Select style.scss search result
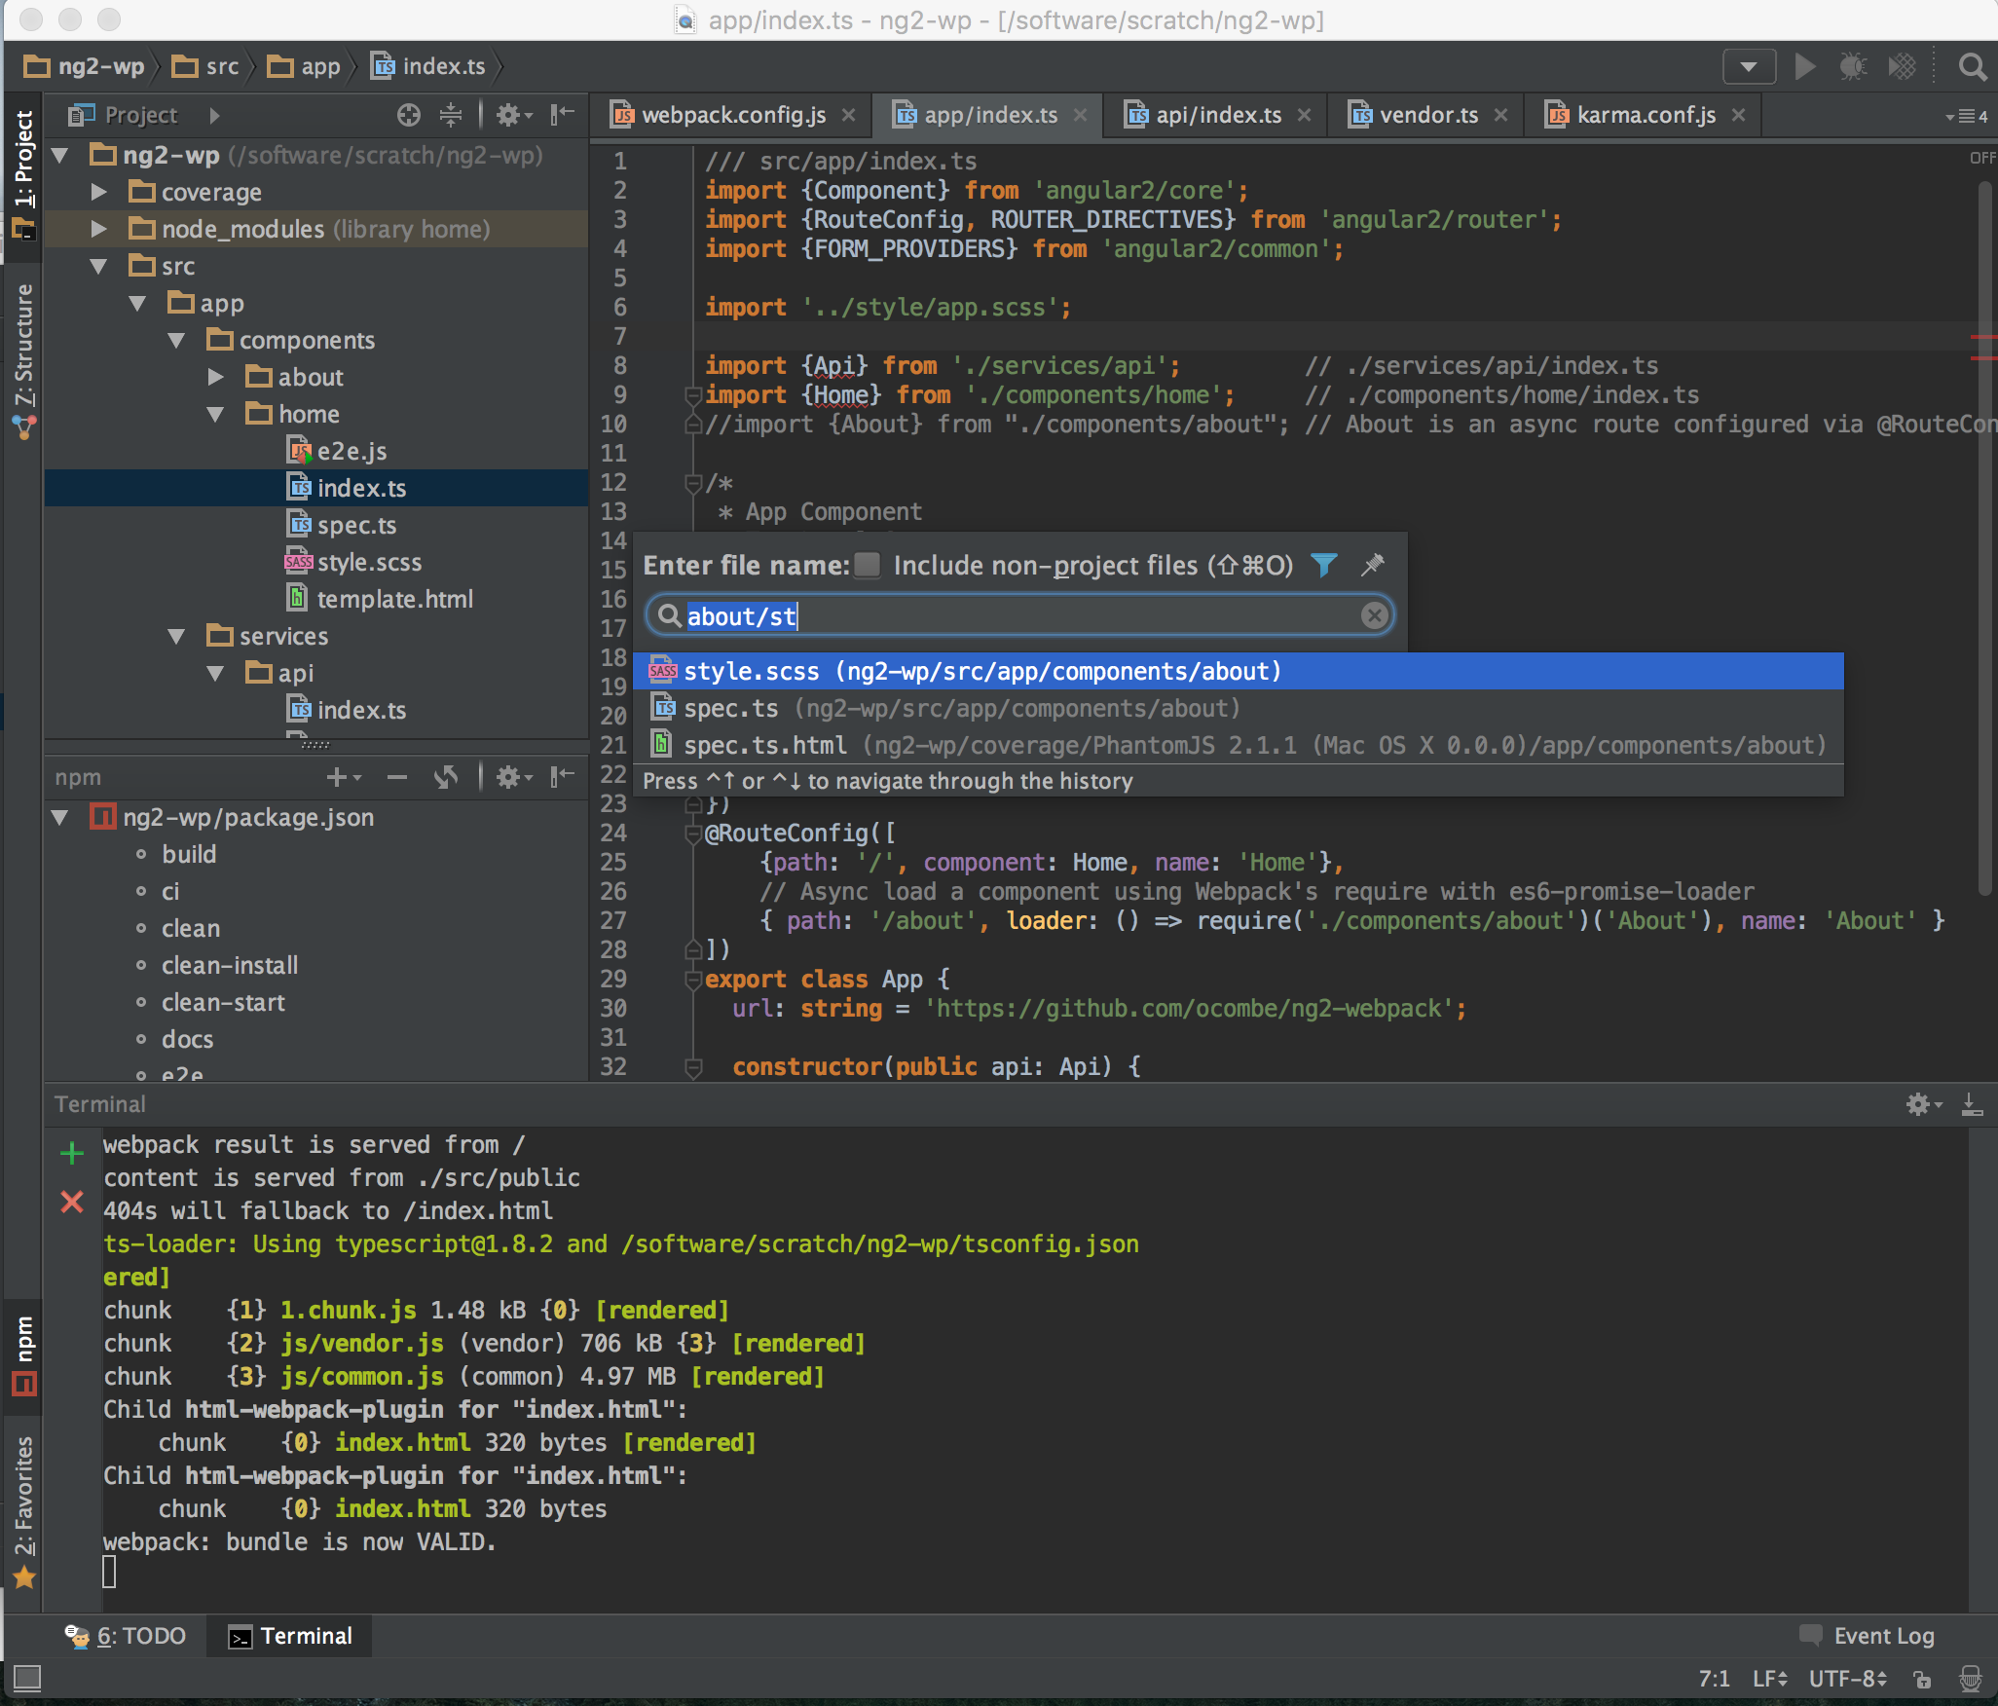This screenshot has width=1998, height=1706. [981, 671]
